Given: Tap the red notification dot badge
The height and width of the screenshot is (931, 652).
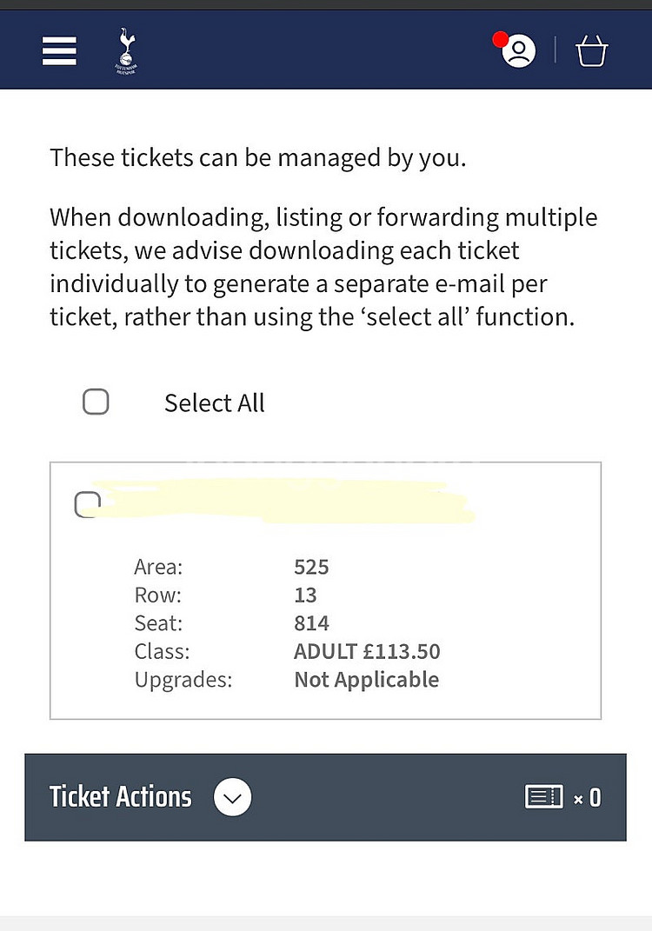Looking at the screenshot, I should (x=501, y=39).
